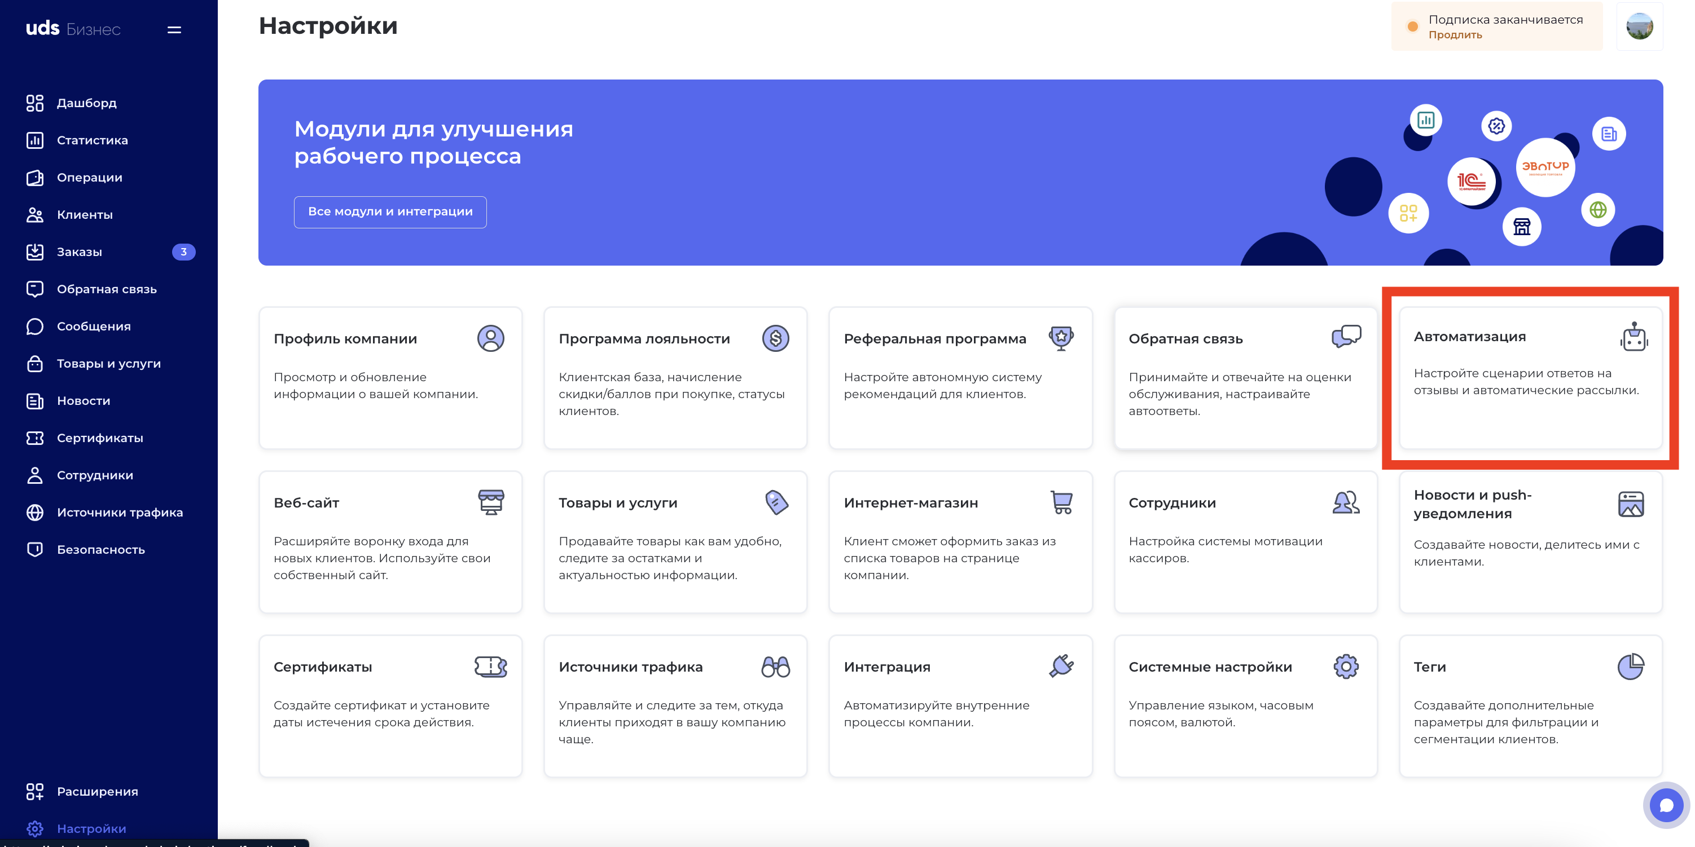
Task: Click the Расширения add-grid icon
Action: pos(35,792)
